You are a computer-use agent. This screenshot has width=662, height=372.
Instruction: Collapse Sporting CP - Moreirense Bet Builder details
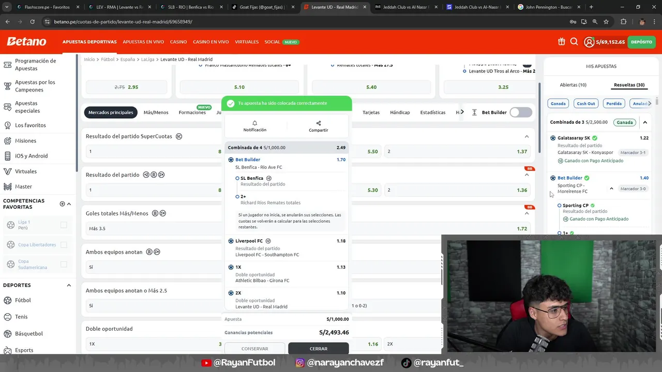click(611, 189)
